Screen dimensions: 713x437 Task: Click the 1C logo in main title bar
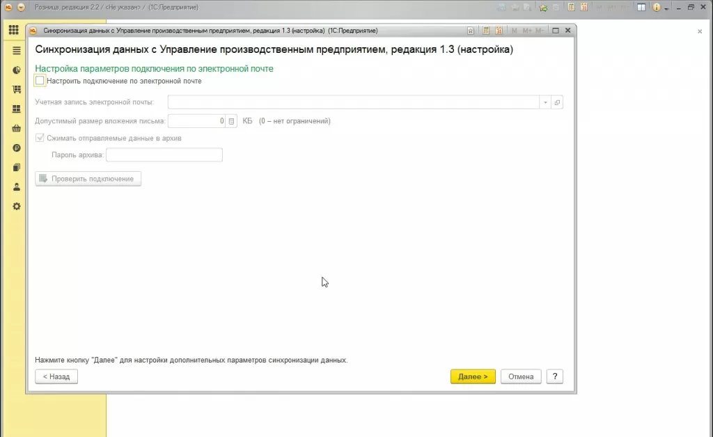[x=8, y=7]
